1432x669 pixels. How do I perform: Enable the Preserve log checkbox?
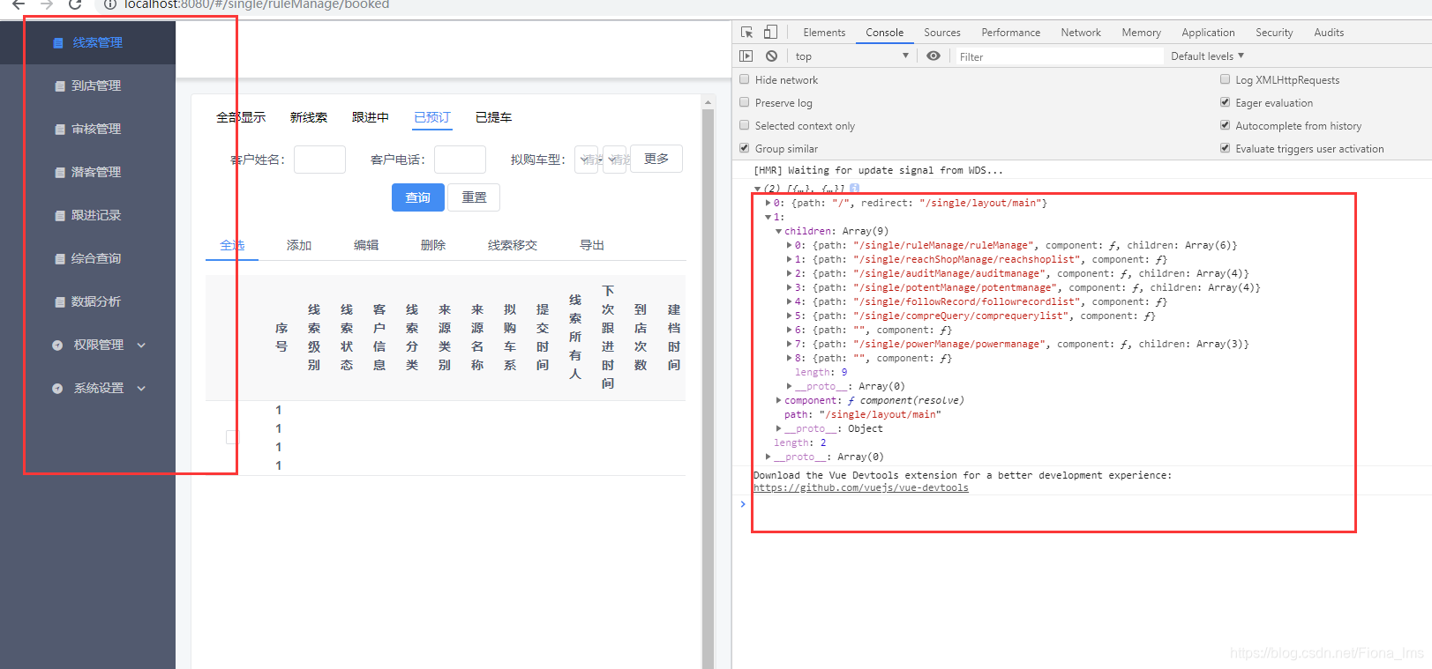click(x=745, y=102)
